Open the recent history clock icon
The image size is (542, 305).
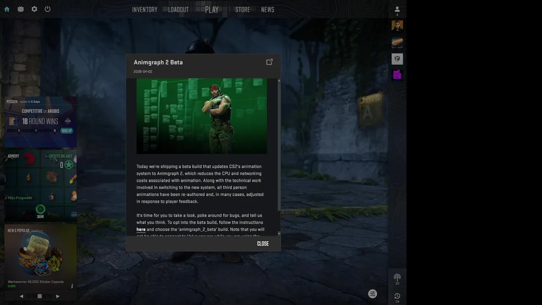click(397, 296)
